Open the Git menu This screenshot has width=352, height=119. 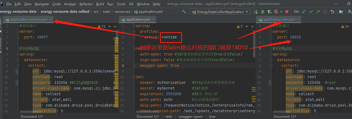[131, 4]
